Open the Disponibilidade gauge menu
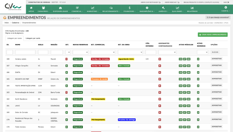 click(x=60, y=9)
